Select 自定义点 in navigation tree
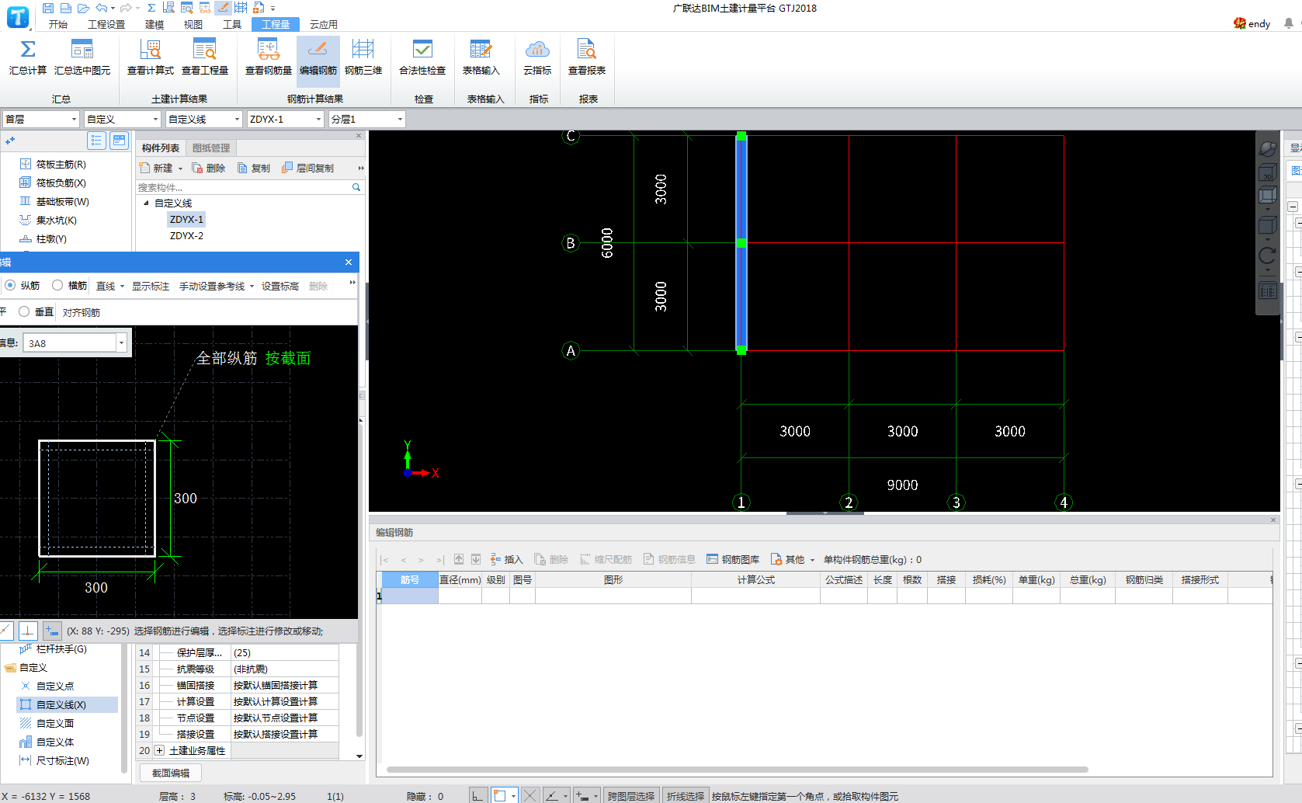The image size is (1302, 803). pyautogui.click(x=55, y=686)
